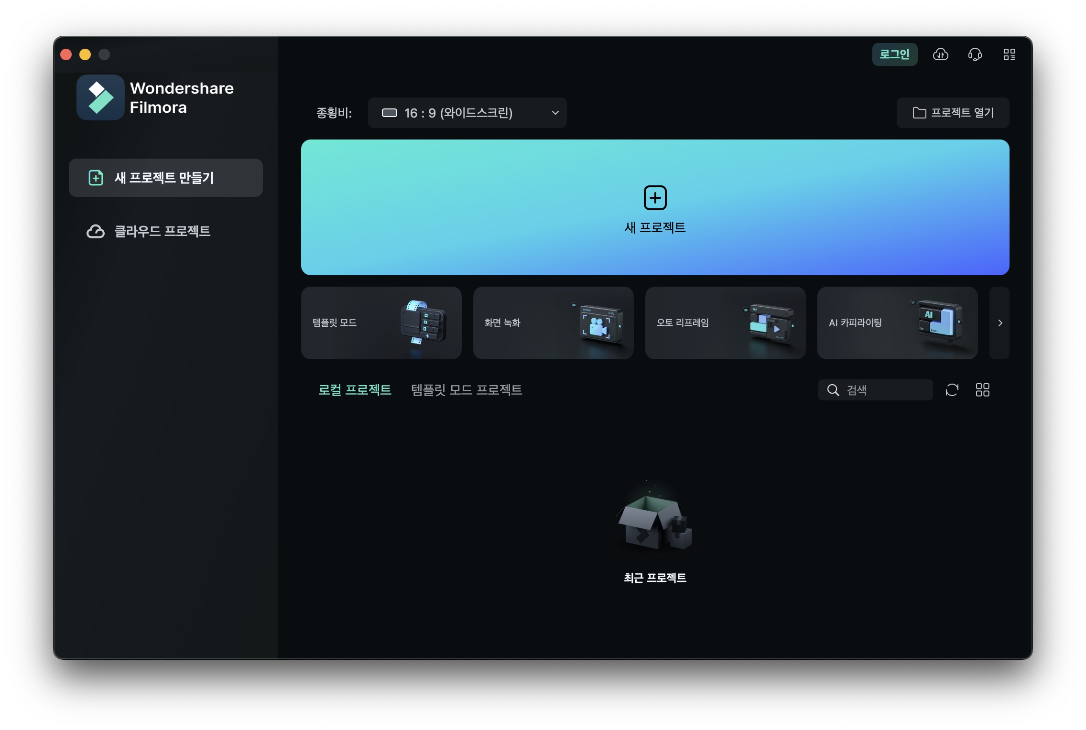1086x730 pixels.
Task: Open the headset support icon
Action: point(975,54)
